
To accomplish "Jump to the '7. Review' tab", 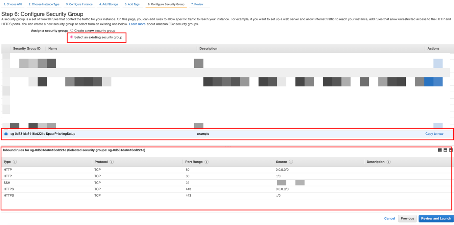I will tap(197, 4).
